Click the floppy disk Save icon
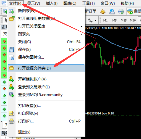The image size is (141, 139). pyautogui.click(x=11, y=49)
